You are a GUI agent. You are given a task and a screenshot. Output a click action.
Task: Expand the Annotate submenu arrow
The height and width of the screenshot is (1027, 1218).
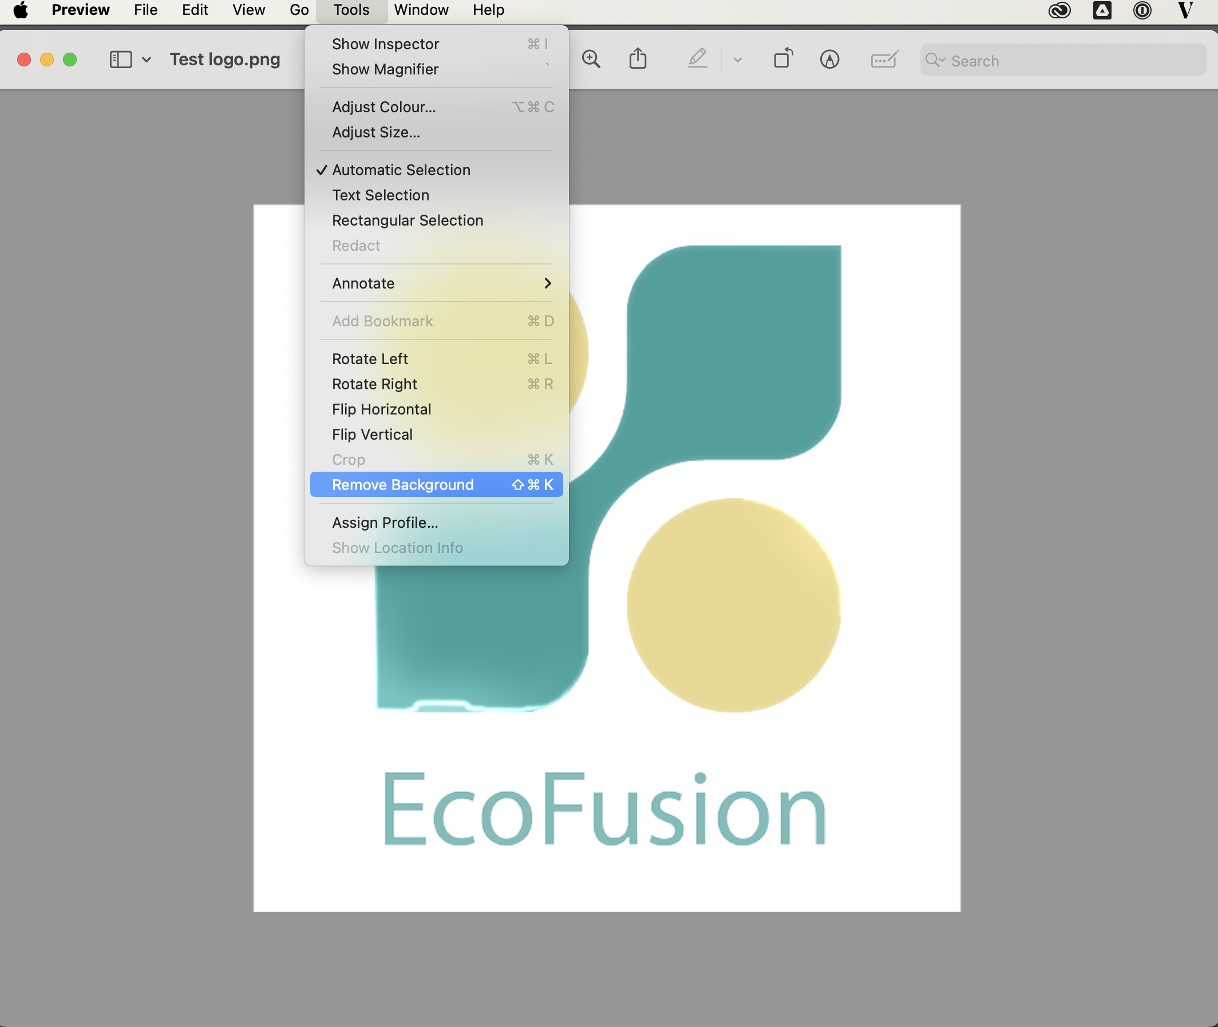click(548, 283)
